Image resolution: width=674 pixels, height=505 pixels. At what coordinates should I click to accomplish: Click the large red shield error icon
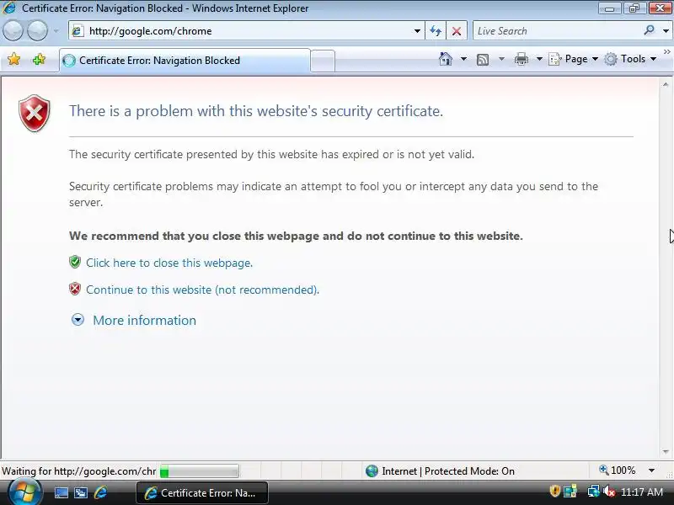[x=35, y=114]
